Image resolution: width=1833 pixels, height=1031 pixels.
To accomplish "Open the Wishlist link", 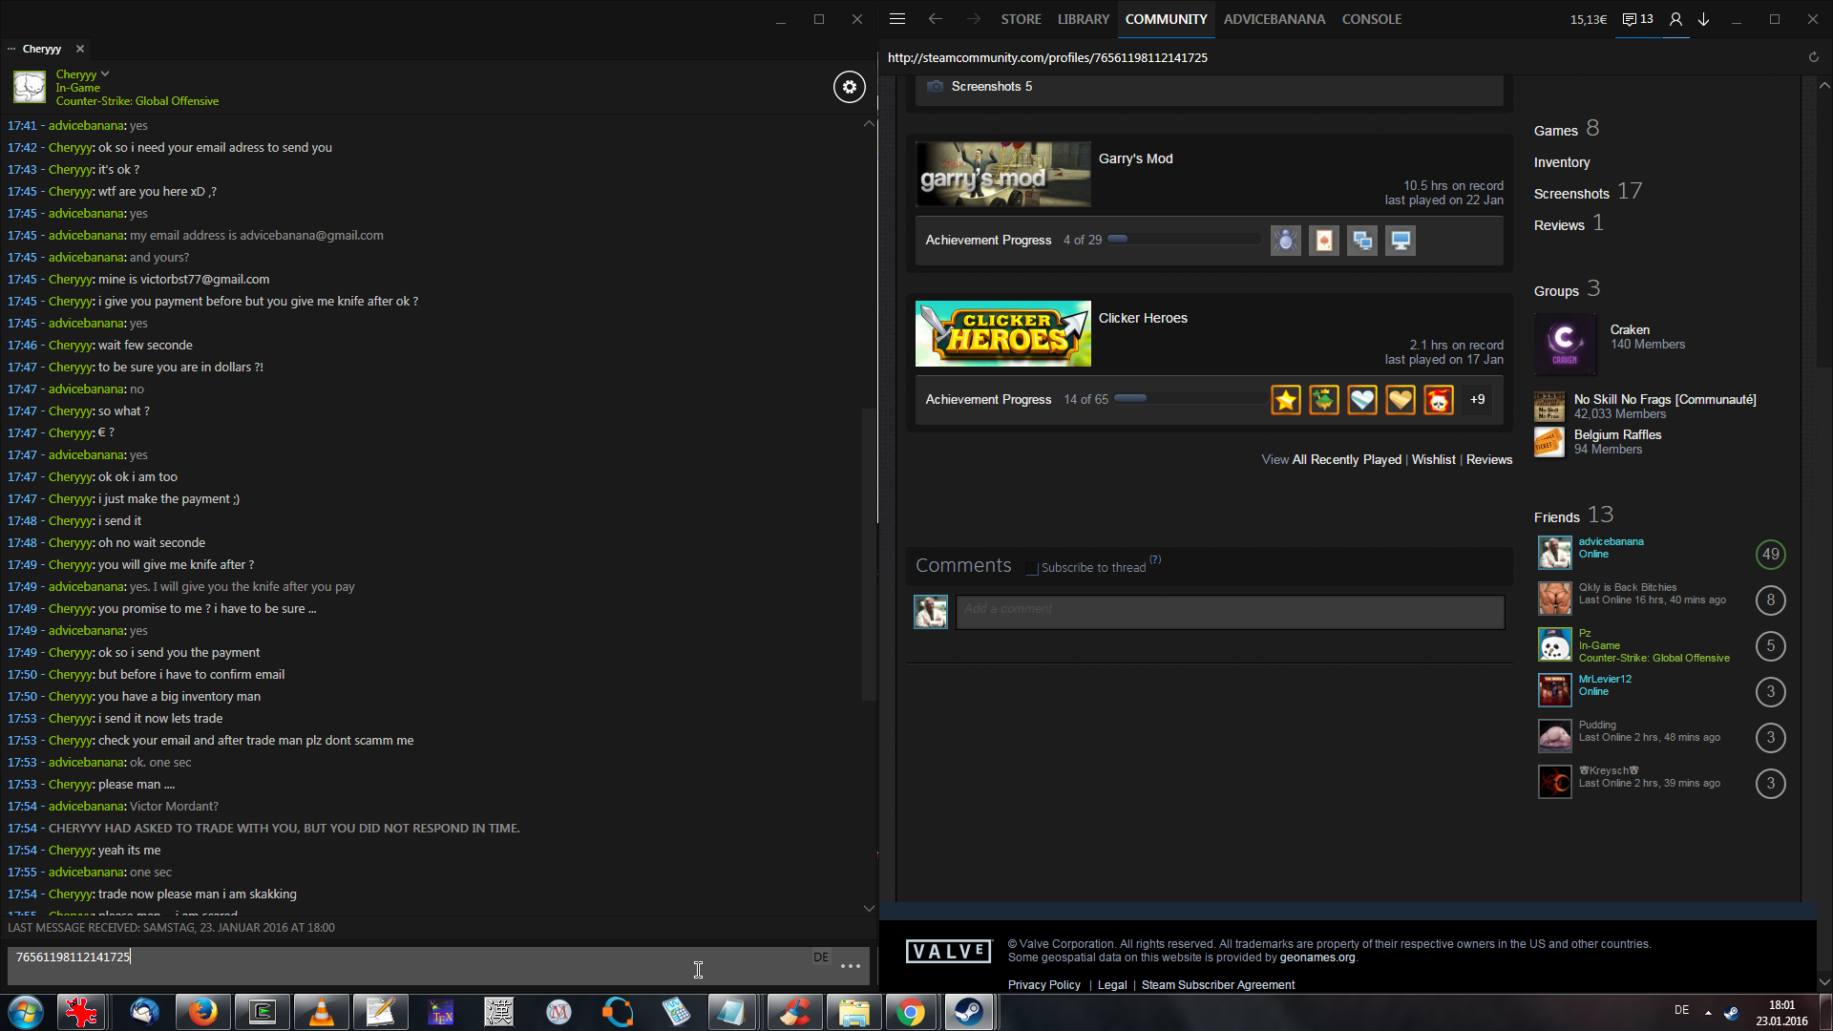I will tap(1433, 460).
